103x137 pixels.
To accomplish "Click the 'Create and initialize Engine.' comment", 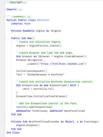I will 39,42.
